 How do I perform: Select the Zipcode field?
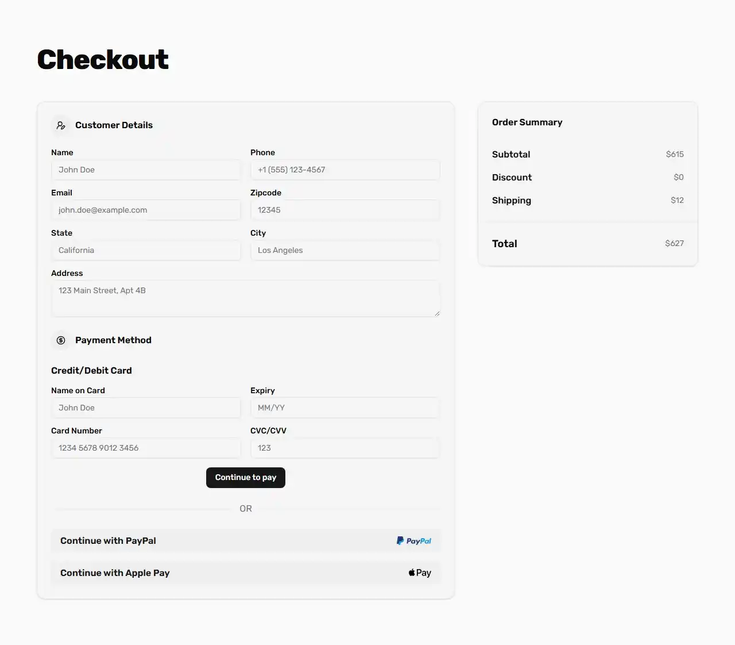point(345,210)
